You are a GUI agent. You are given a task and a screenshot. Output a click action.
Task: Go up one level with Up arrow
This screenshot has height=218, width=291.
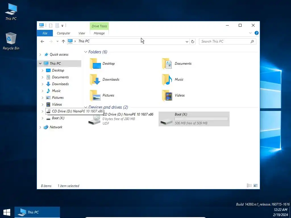click(x=63, y=41)
